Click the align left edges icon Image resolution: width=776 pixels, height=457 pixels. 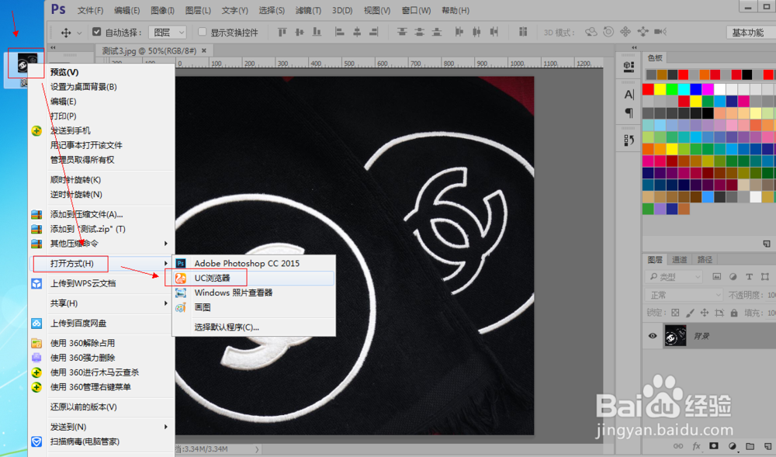coord(340,32)
